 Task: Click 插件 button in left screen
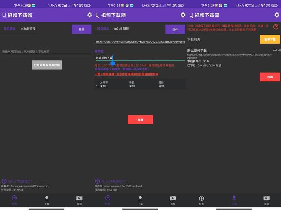click(81, 29)
